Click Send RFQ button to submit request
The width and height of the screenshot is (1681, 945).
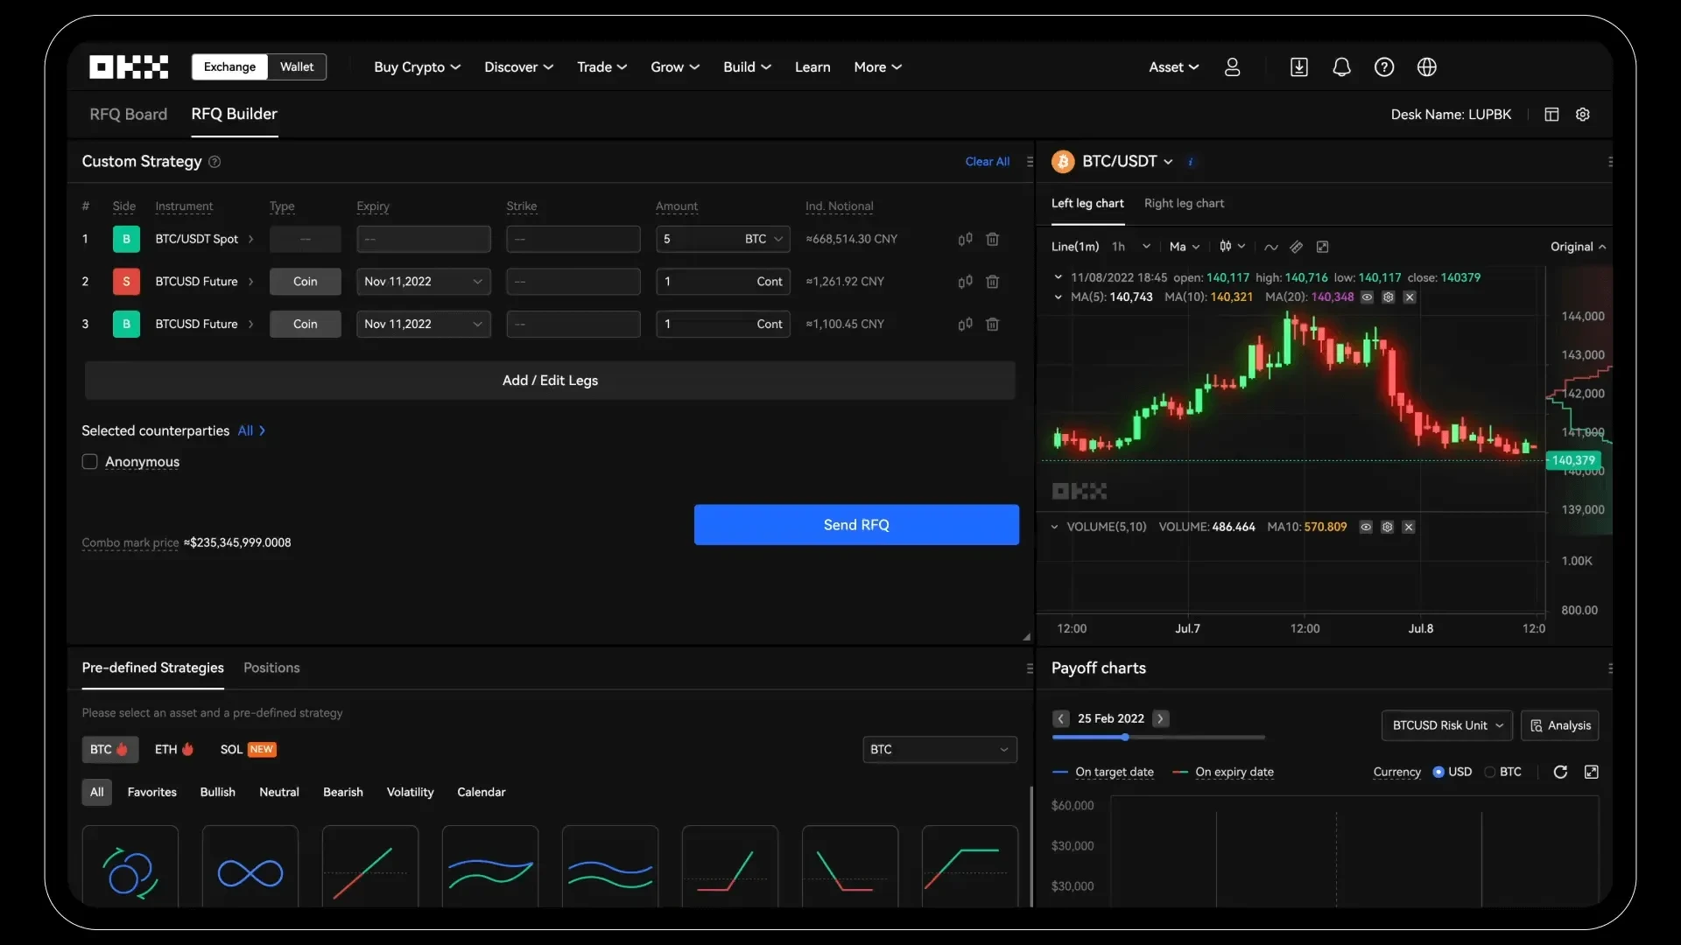point(856,525)
